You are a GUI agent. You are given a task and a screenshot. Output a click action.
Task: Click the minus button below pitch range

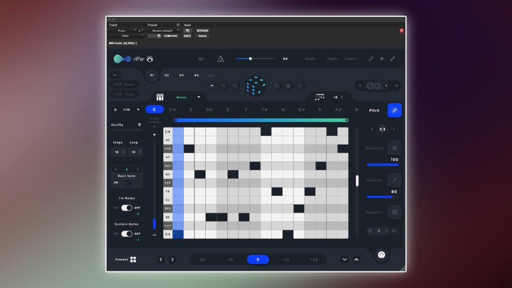coord(155,235)
